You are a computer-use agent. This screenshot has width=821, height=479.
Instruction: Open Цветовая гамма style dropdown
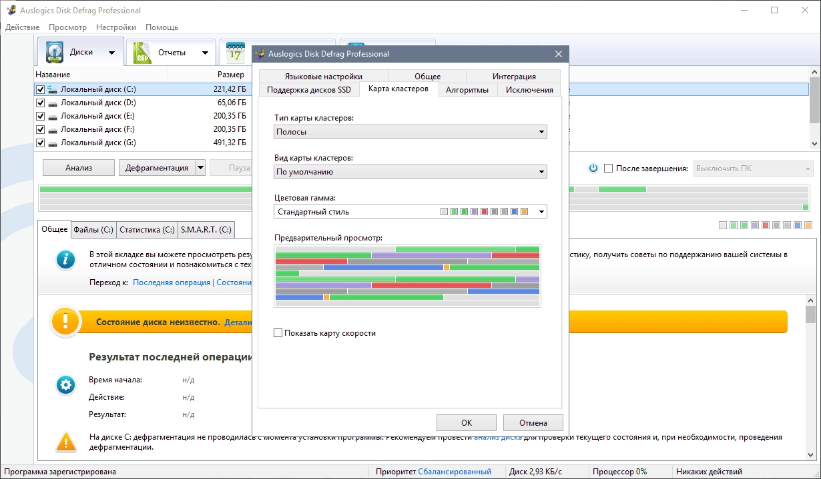click(410, 212)
